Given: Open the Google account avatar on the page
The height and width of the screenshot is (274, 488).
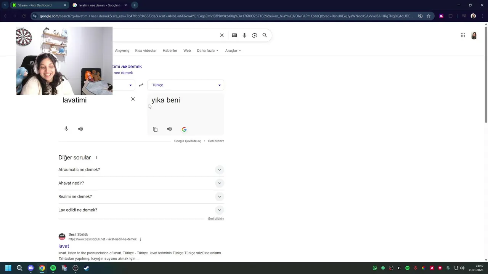Looking at the screenshot, I should pos(474,35).
